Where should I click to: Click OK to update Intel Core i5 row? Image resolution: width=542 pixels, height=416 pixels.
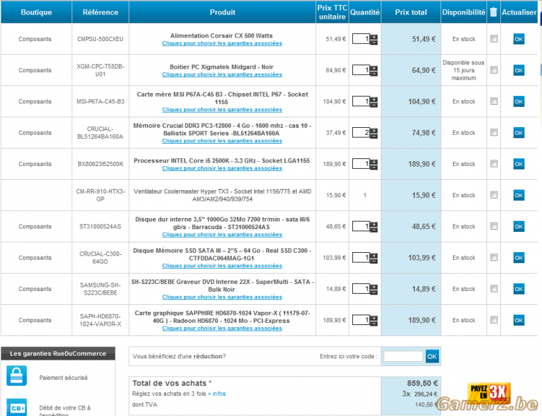click(x=518, y=164)
